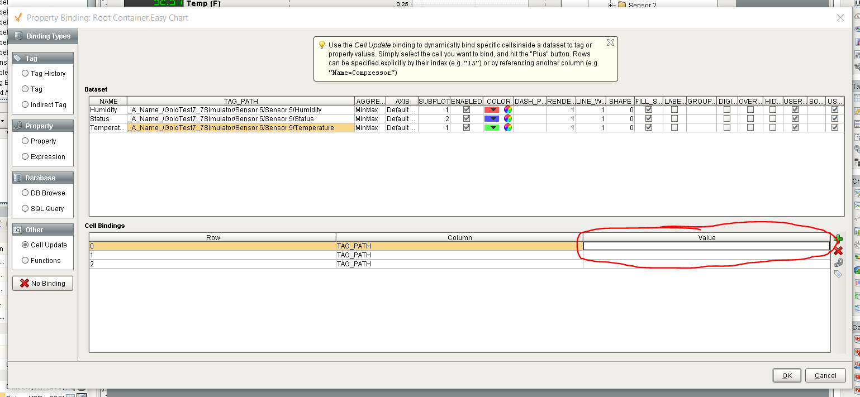Toggle the ENABLED checkbox for the Status row

(x=467, y=118)
